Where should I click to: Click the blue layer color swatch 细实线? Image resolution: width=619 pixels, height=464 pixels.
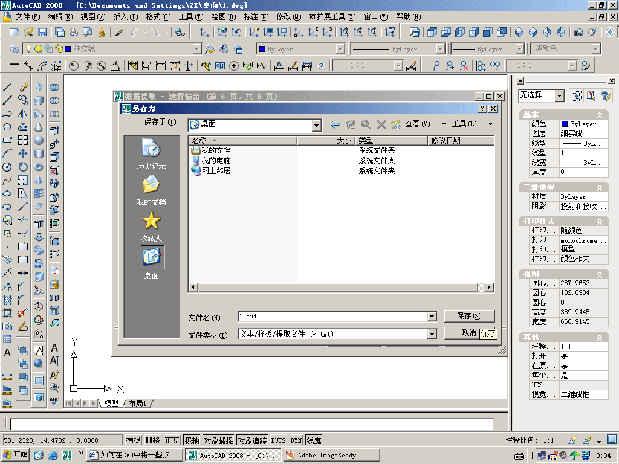pyautogui.click(x=68, y=49)
